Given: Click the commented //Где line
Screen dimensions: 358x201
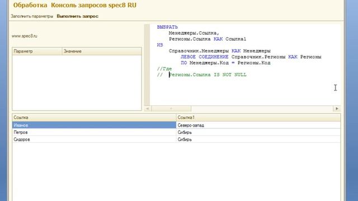Looking at the screenshot, I should (x=164, y=69).
